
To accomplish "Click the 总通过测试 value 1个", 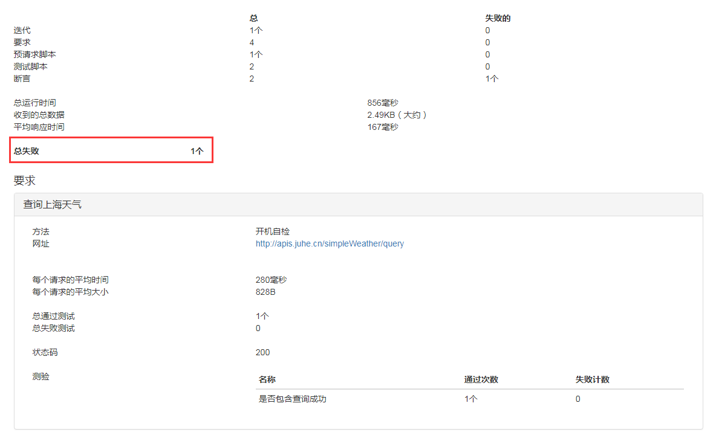I will (261, 315).
